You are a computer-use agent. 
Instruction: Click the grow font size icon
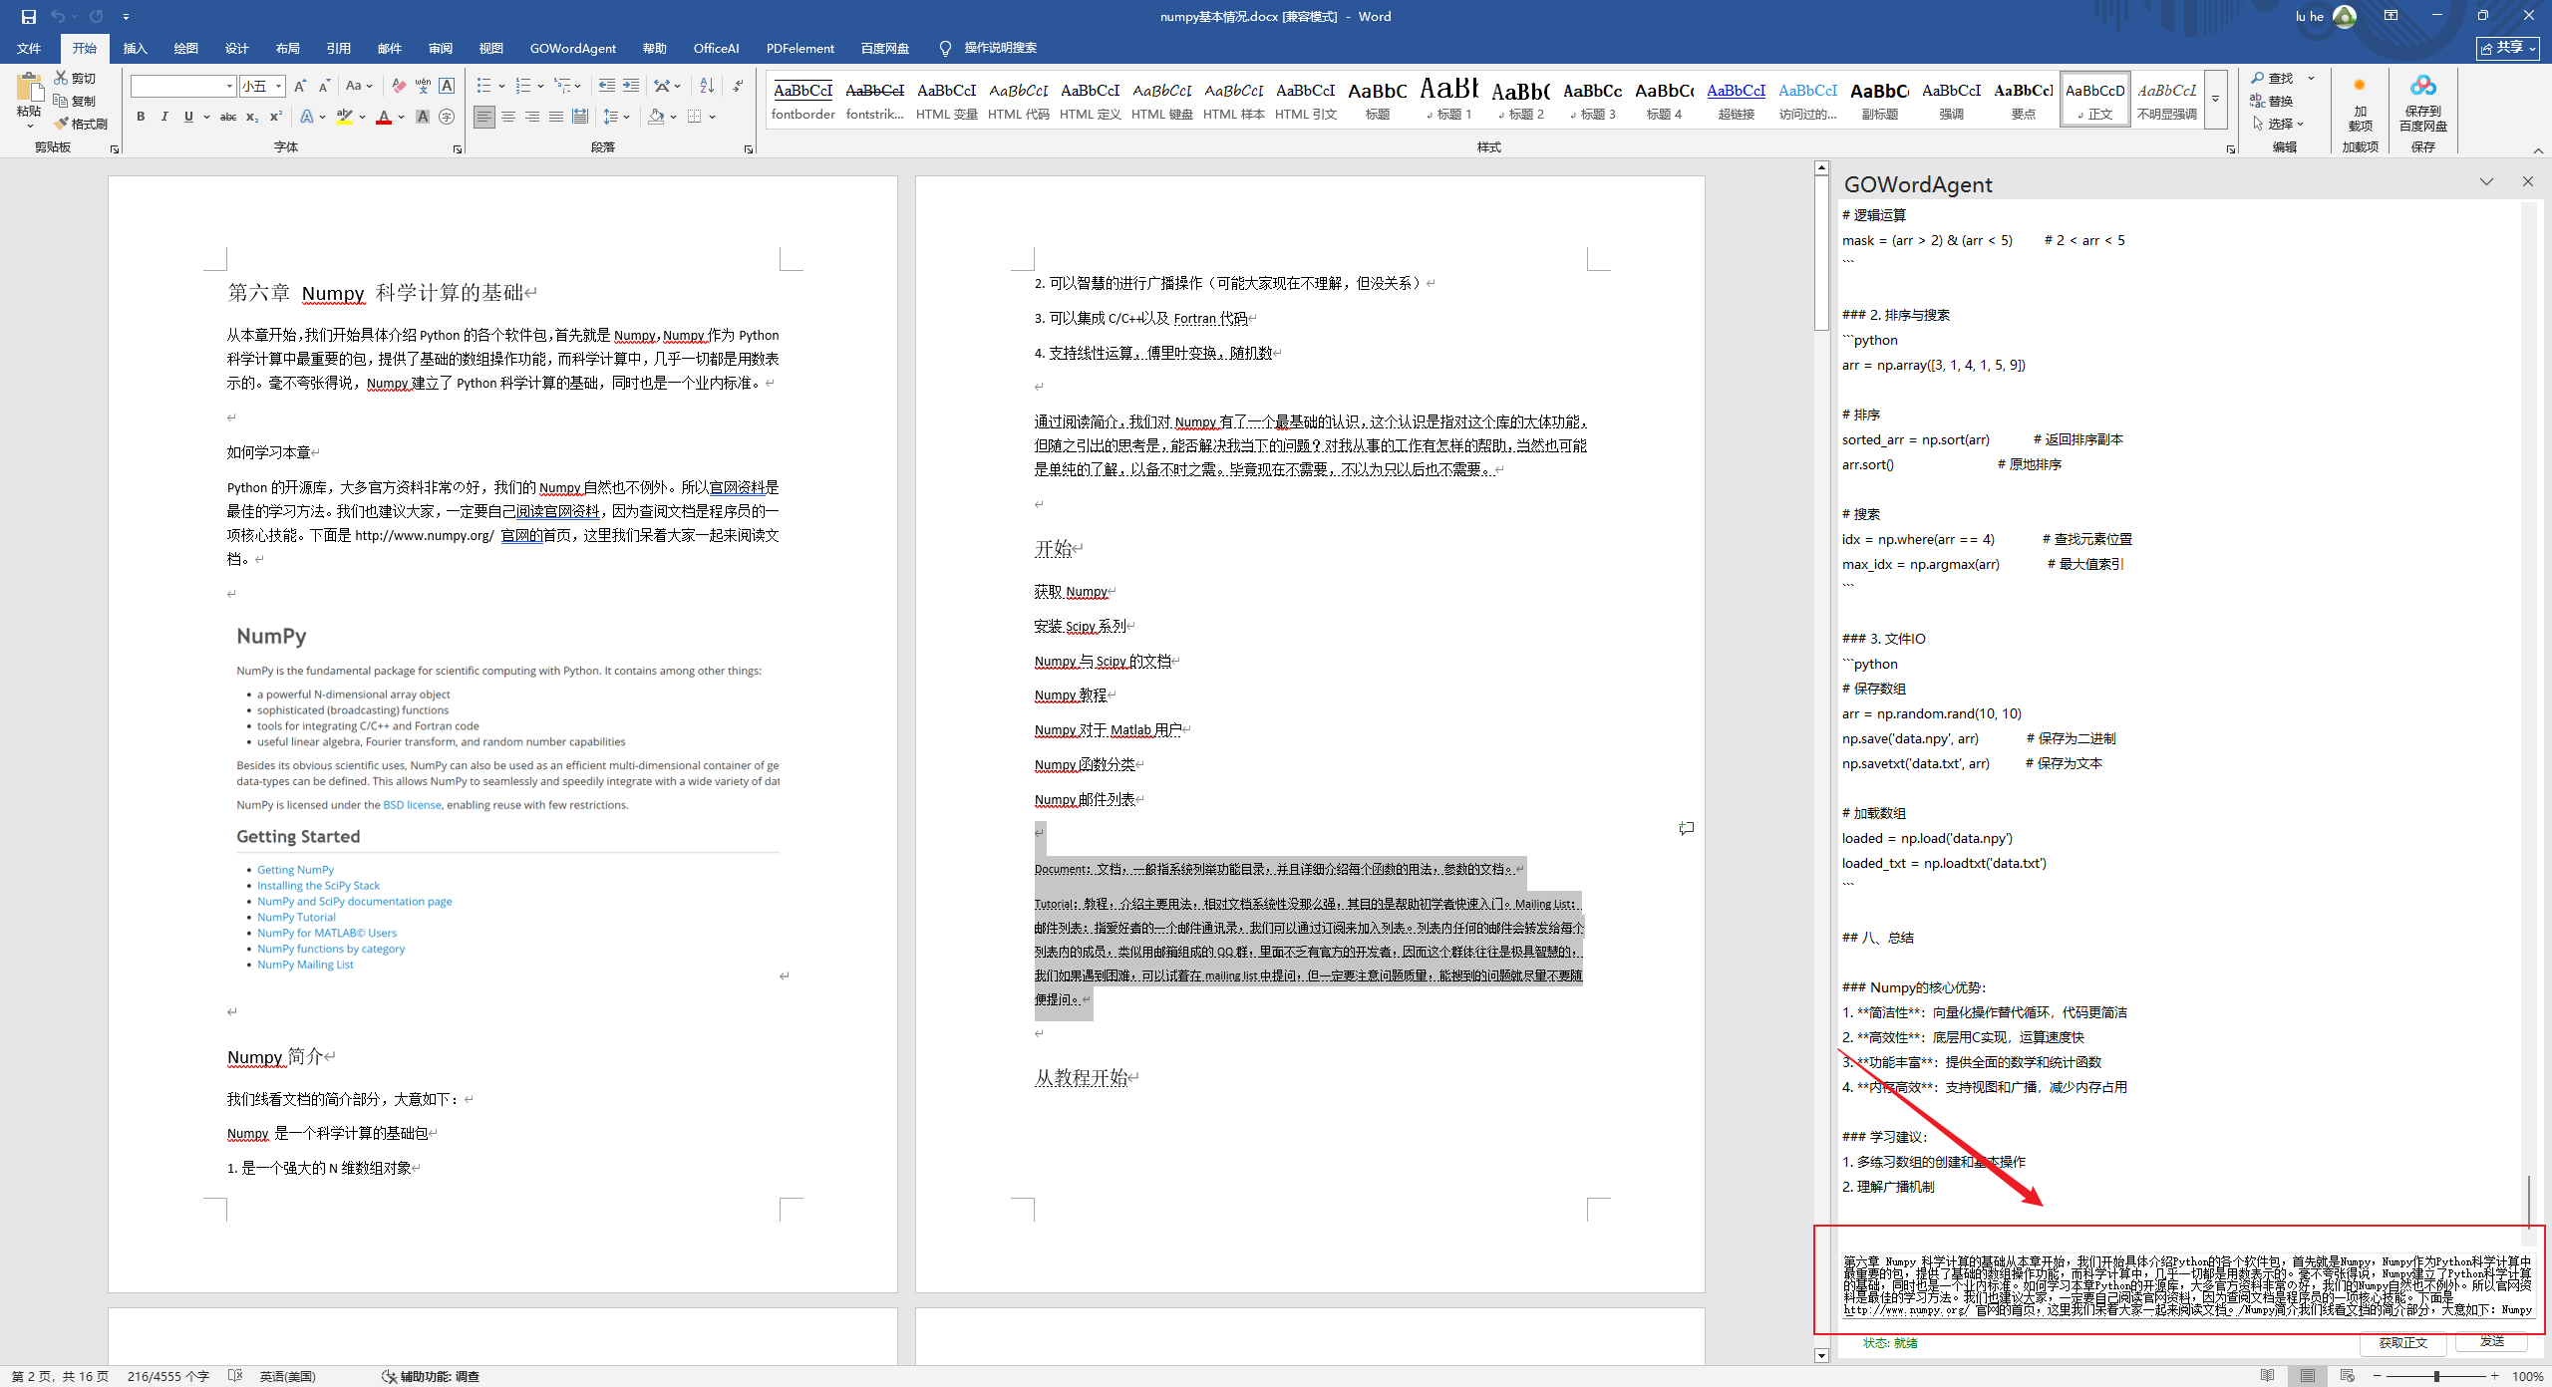[300, 86]
